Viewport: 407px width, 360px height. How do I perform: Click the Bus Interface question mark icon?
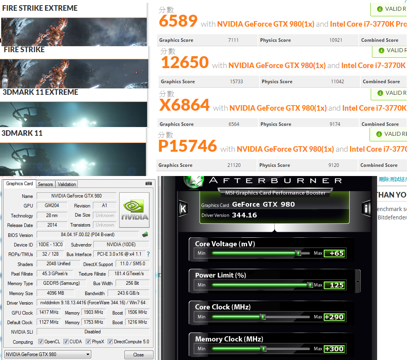click(148, 254)
